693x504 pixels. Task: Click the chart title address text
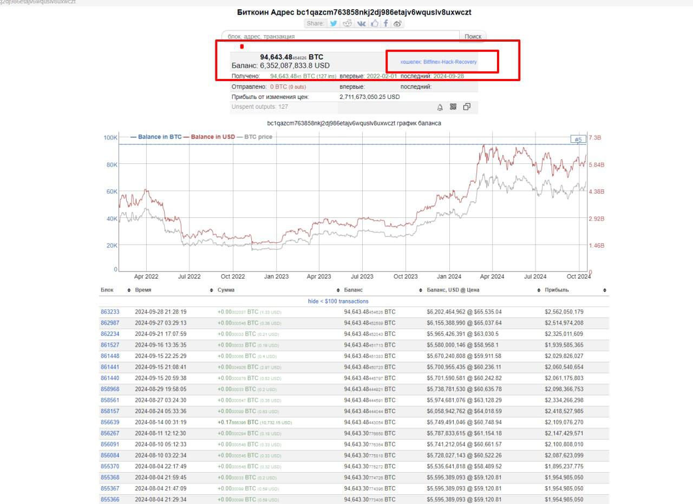[354, 123]
